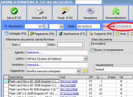Click the Descrizione column header
The image size is (133, 97).
click(x=34, y=77)
